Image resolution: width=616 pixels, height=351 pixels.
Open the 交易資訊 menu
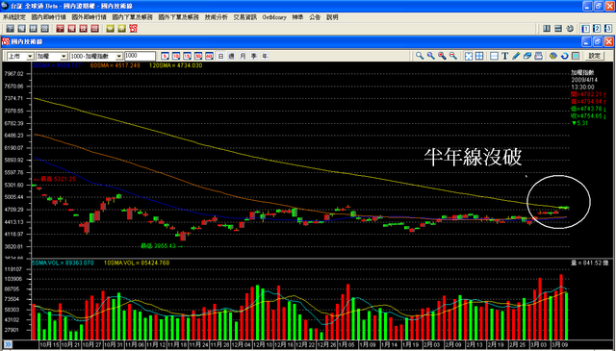(245, 17)
